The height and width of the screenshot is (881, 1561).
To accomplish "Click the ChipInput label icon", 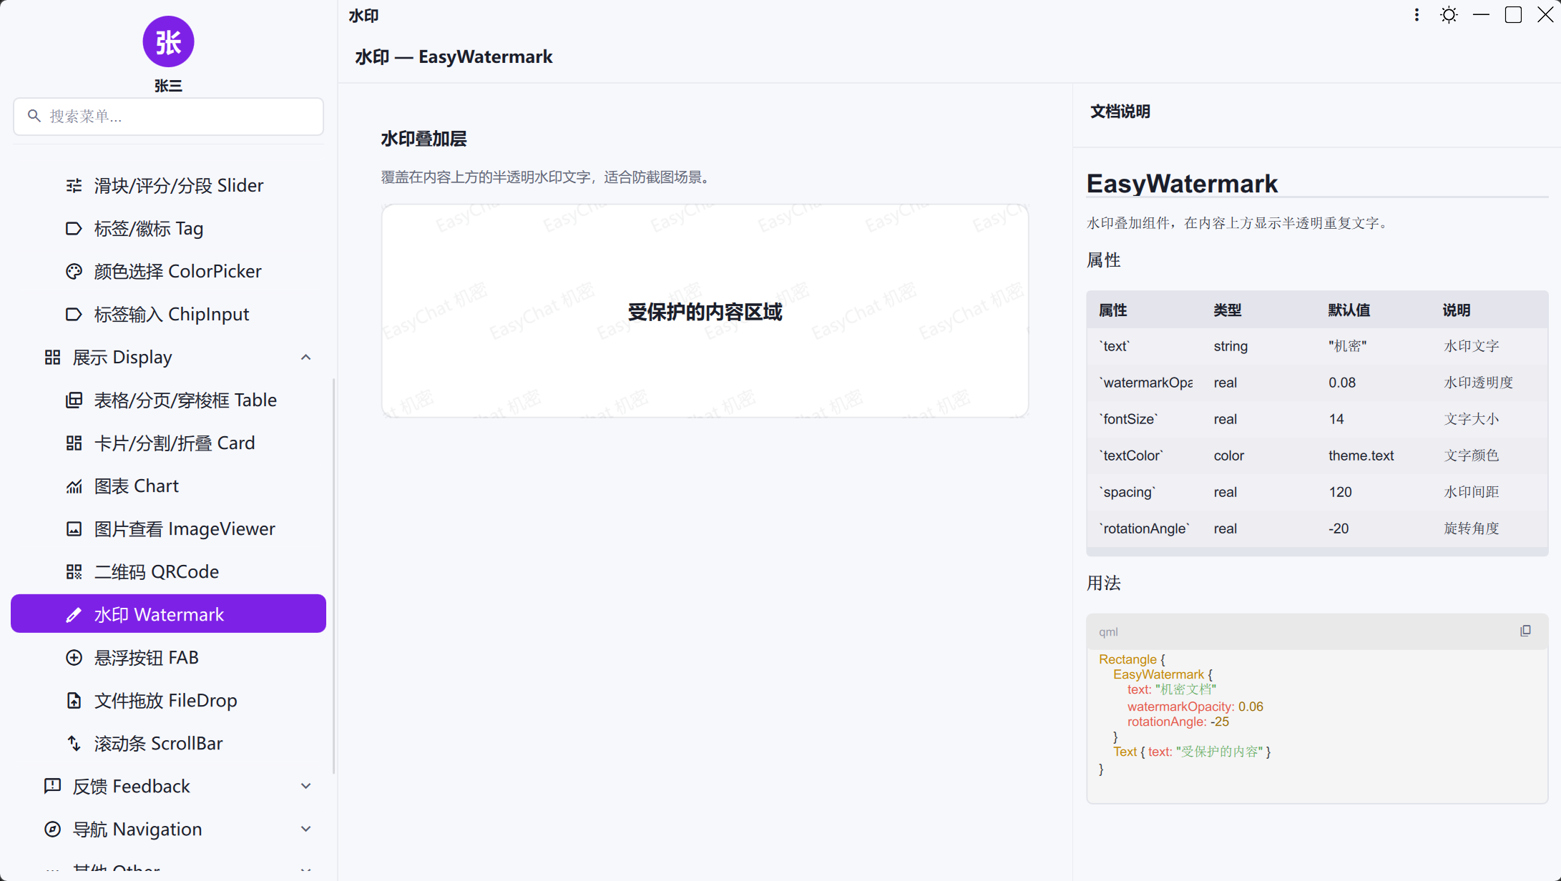I will [74, 315].
